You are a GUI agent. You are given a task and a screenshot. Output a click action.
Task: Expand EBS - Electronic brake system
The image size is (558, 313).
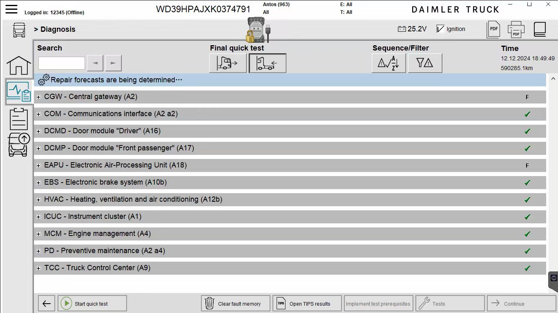tap(38, 183)
